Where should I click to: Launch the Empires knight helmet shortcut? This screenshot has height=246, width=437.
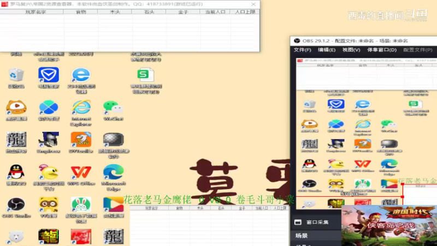point(49,140)
